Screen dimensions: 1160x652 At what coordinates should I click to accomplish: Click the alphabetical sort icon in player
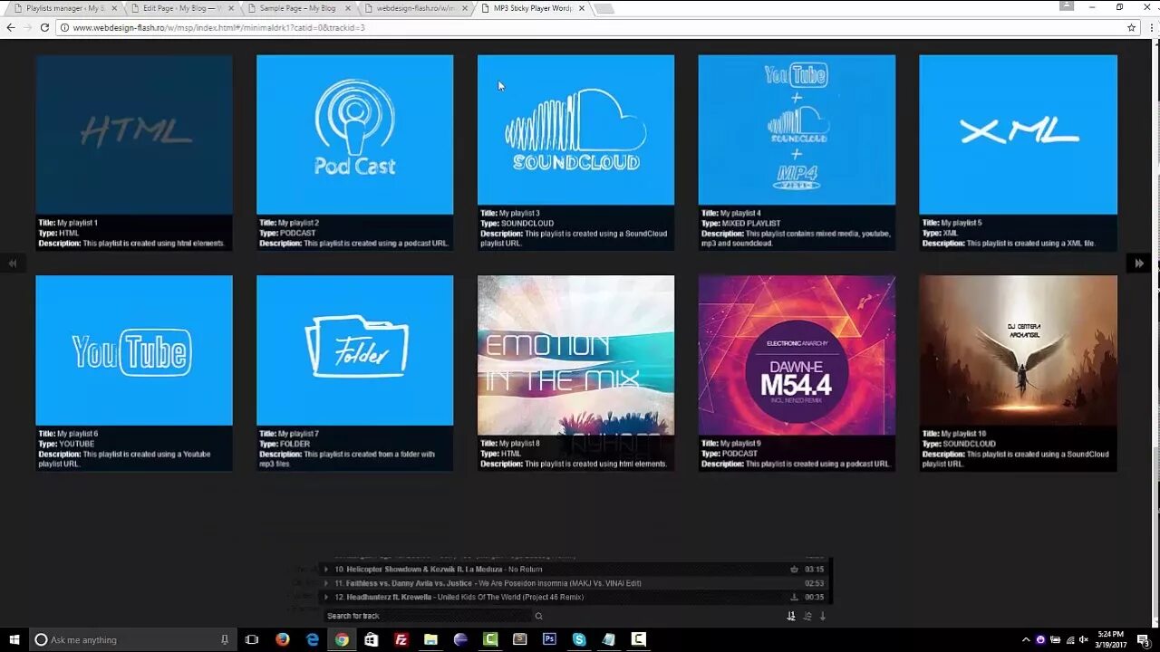click(x=807, y=616)
